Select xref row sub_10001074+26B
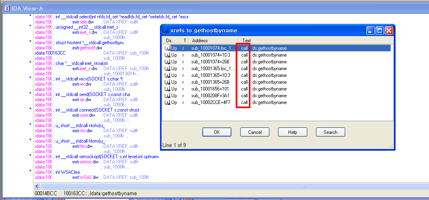The height and width of the screenshot is (200, 429). [x=276, y=62]
